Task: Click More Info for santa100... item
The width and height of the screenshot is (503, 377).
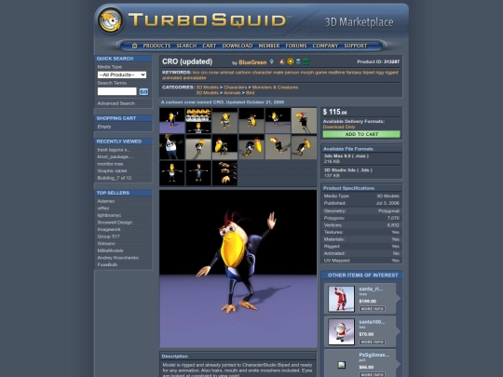Action: pos(372,342)
